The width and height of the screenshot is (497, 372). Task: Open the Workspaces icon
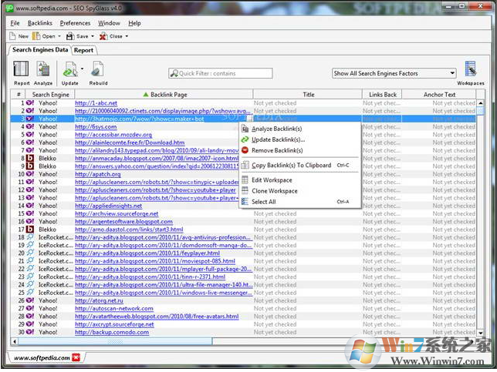470,70
